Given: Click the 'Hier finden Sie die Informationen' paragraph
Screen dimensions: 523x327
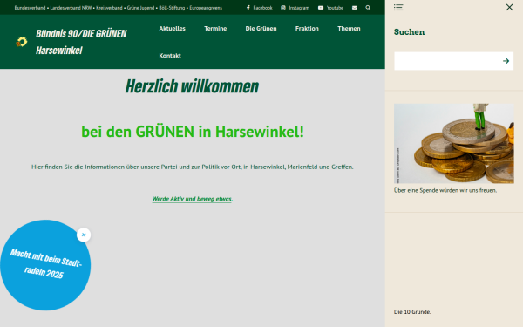Looking at the screenshot, I should pyautogui.click(x=193, y=167).
